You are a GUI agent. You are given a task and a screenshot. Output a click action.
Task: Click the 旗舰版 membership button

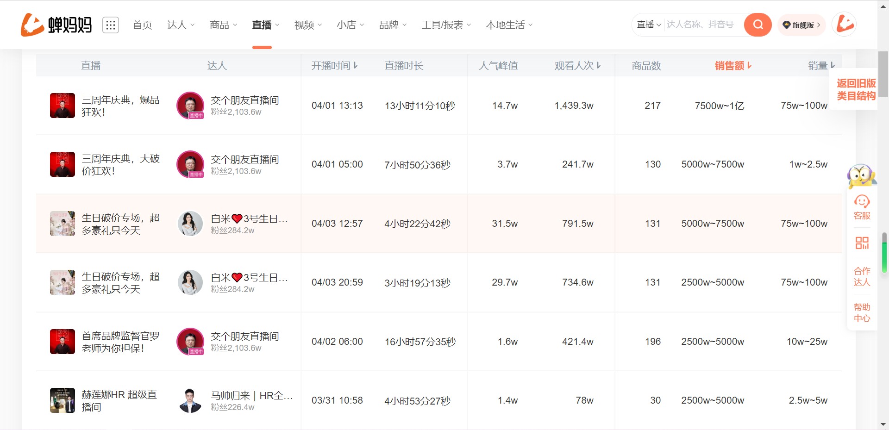coord(801,25)
